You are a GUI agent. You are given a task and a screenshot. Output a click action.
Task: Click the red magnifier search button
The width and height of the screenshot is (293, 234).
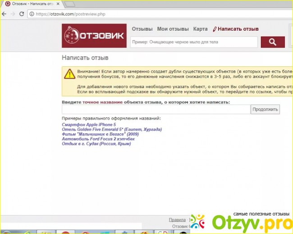tap(273, 42)
